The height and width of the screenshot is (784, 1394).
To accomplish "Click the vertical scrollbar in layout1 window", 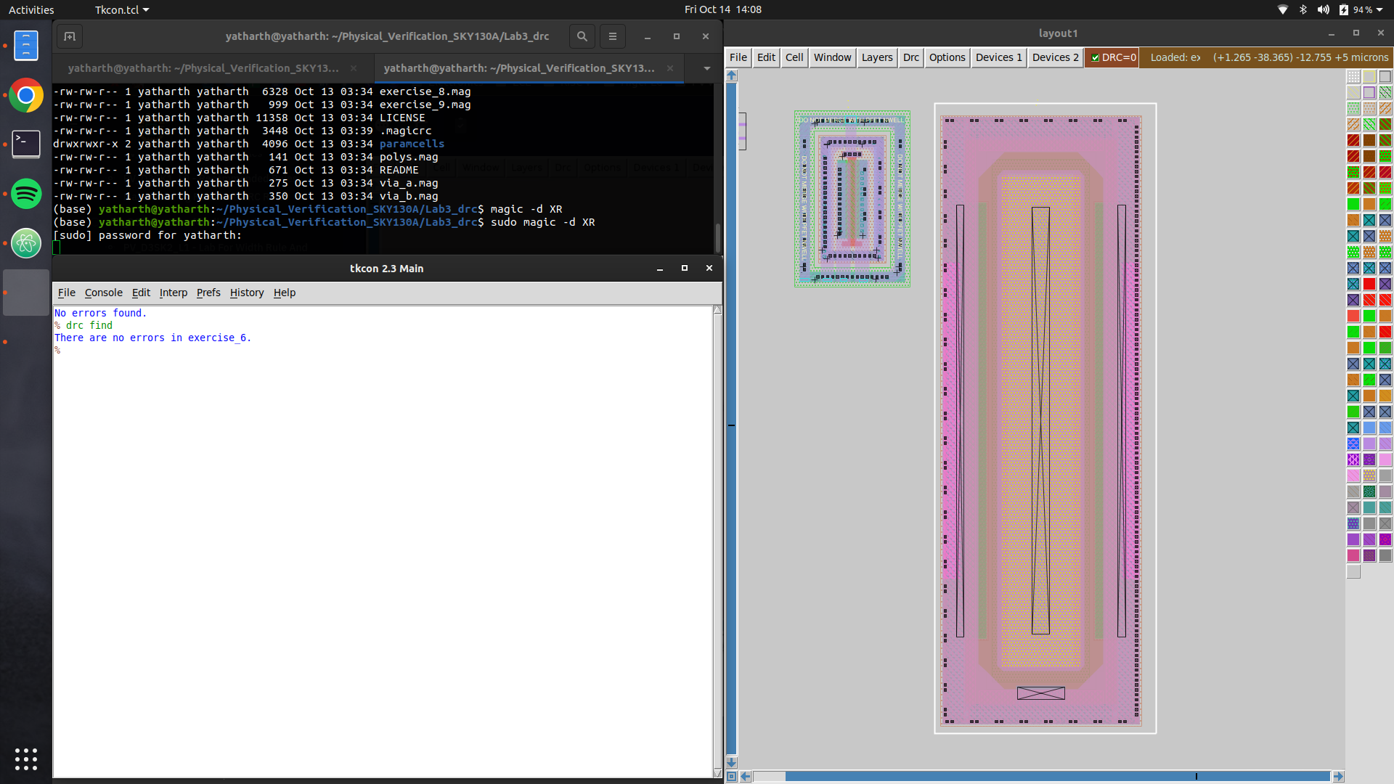I will 732,418.
